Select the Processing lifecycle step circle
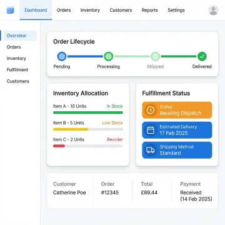Screen dimensions: 225x225 pyautogui.click(x=108, y=56)
